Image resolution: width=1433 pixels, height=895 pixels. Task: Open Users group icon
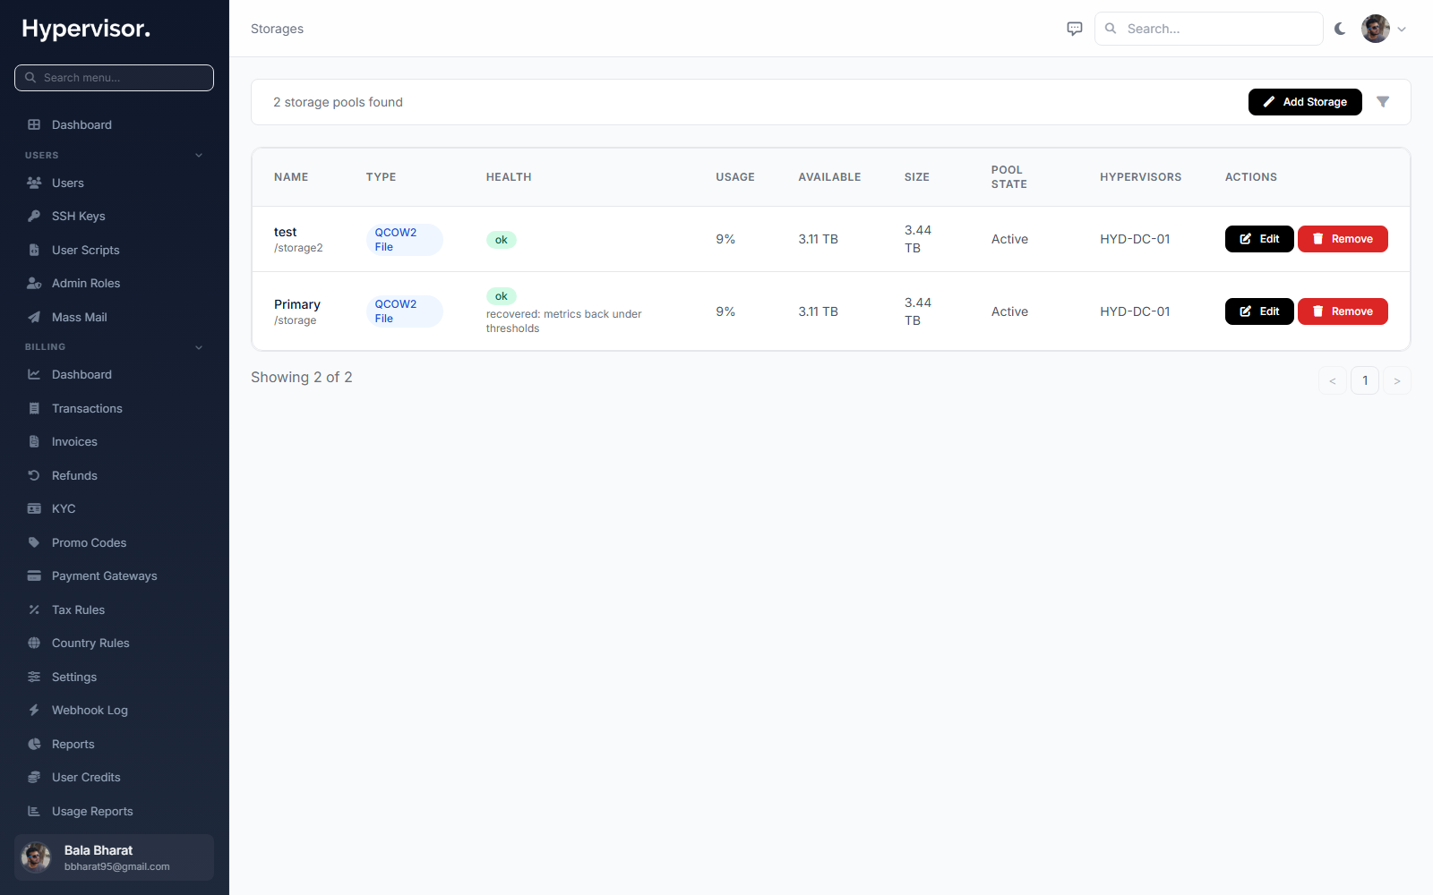click(34, 183)
